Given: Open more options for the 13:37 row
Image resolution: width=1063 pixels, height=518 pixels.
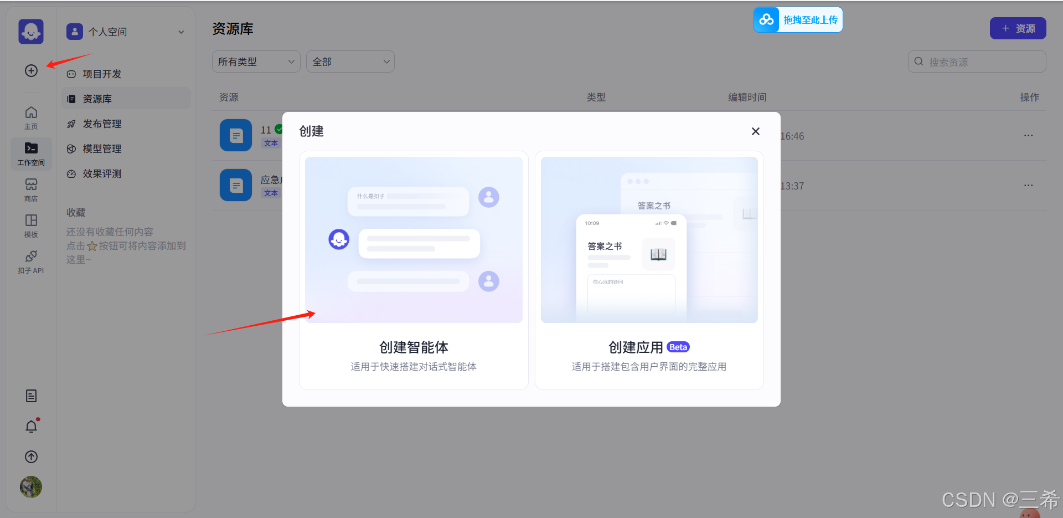Looking at the screenshot, I should pyautogui.click(x=1028, y=186).
